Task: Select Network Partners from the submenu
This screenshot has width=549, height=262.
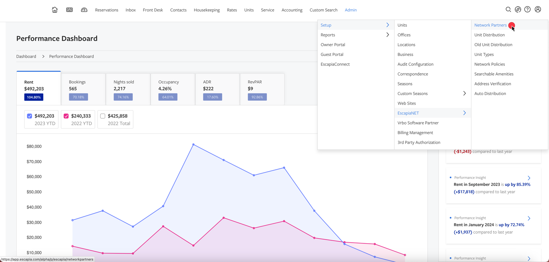Action: click(x=490, y=25)
